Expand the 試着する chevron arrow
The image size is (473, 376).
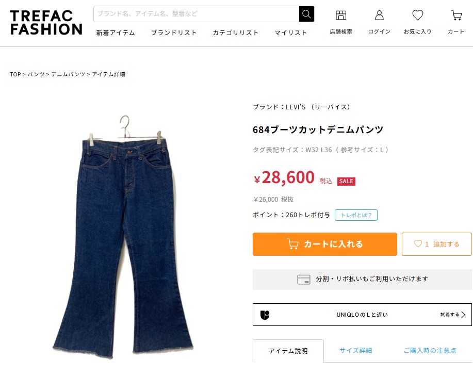point(463,315)
